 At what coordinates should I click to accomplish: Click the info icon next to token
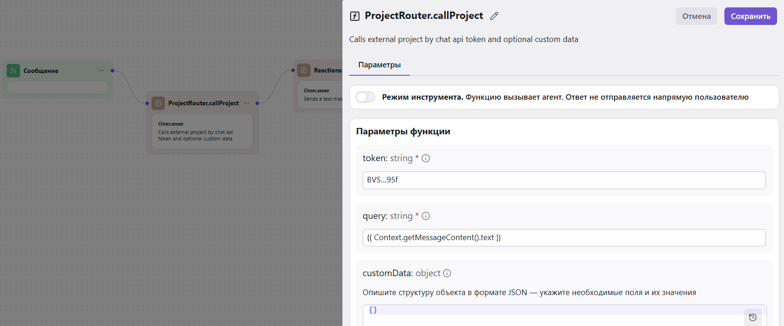pyautogui.click(x=426, y=158)
